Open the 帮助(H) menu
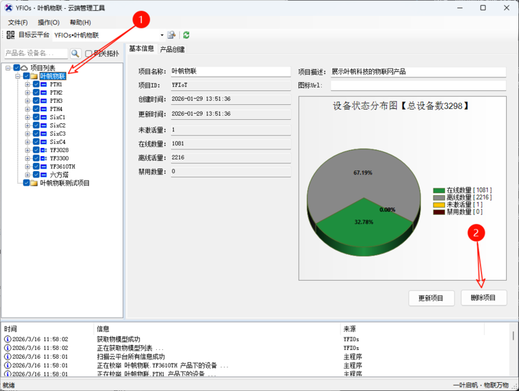This screenshot has width=519, height=391. click(80, 22)
